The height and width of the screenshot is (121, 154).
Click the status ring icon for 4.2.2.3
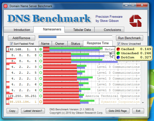tap(41, 67)
